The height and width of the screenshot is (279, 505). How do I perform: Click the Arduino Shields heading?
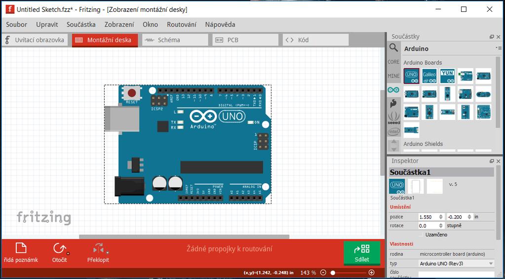point(423,144)
